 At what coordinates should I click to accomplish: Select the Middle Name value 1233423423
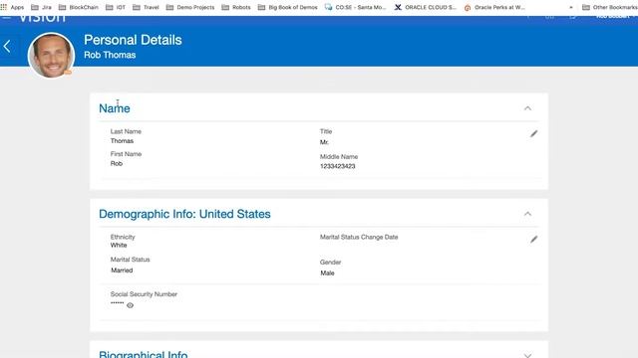(337, 166)
